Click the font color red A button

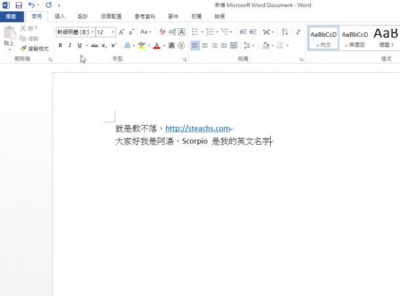pos(156,45)
